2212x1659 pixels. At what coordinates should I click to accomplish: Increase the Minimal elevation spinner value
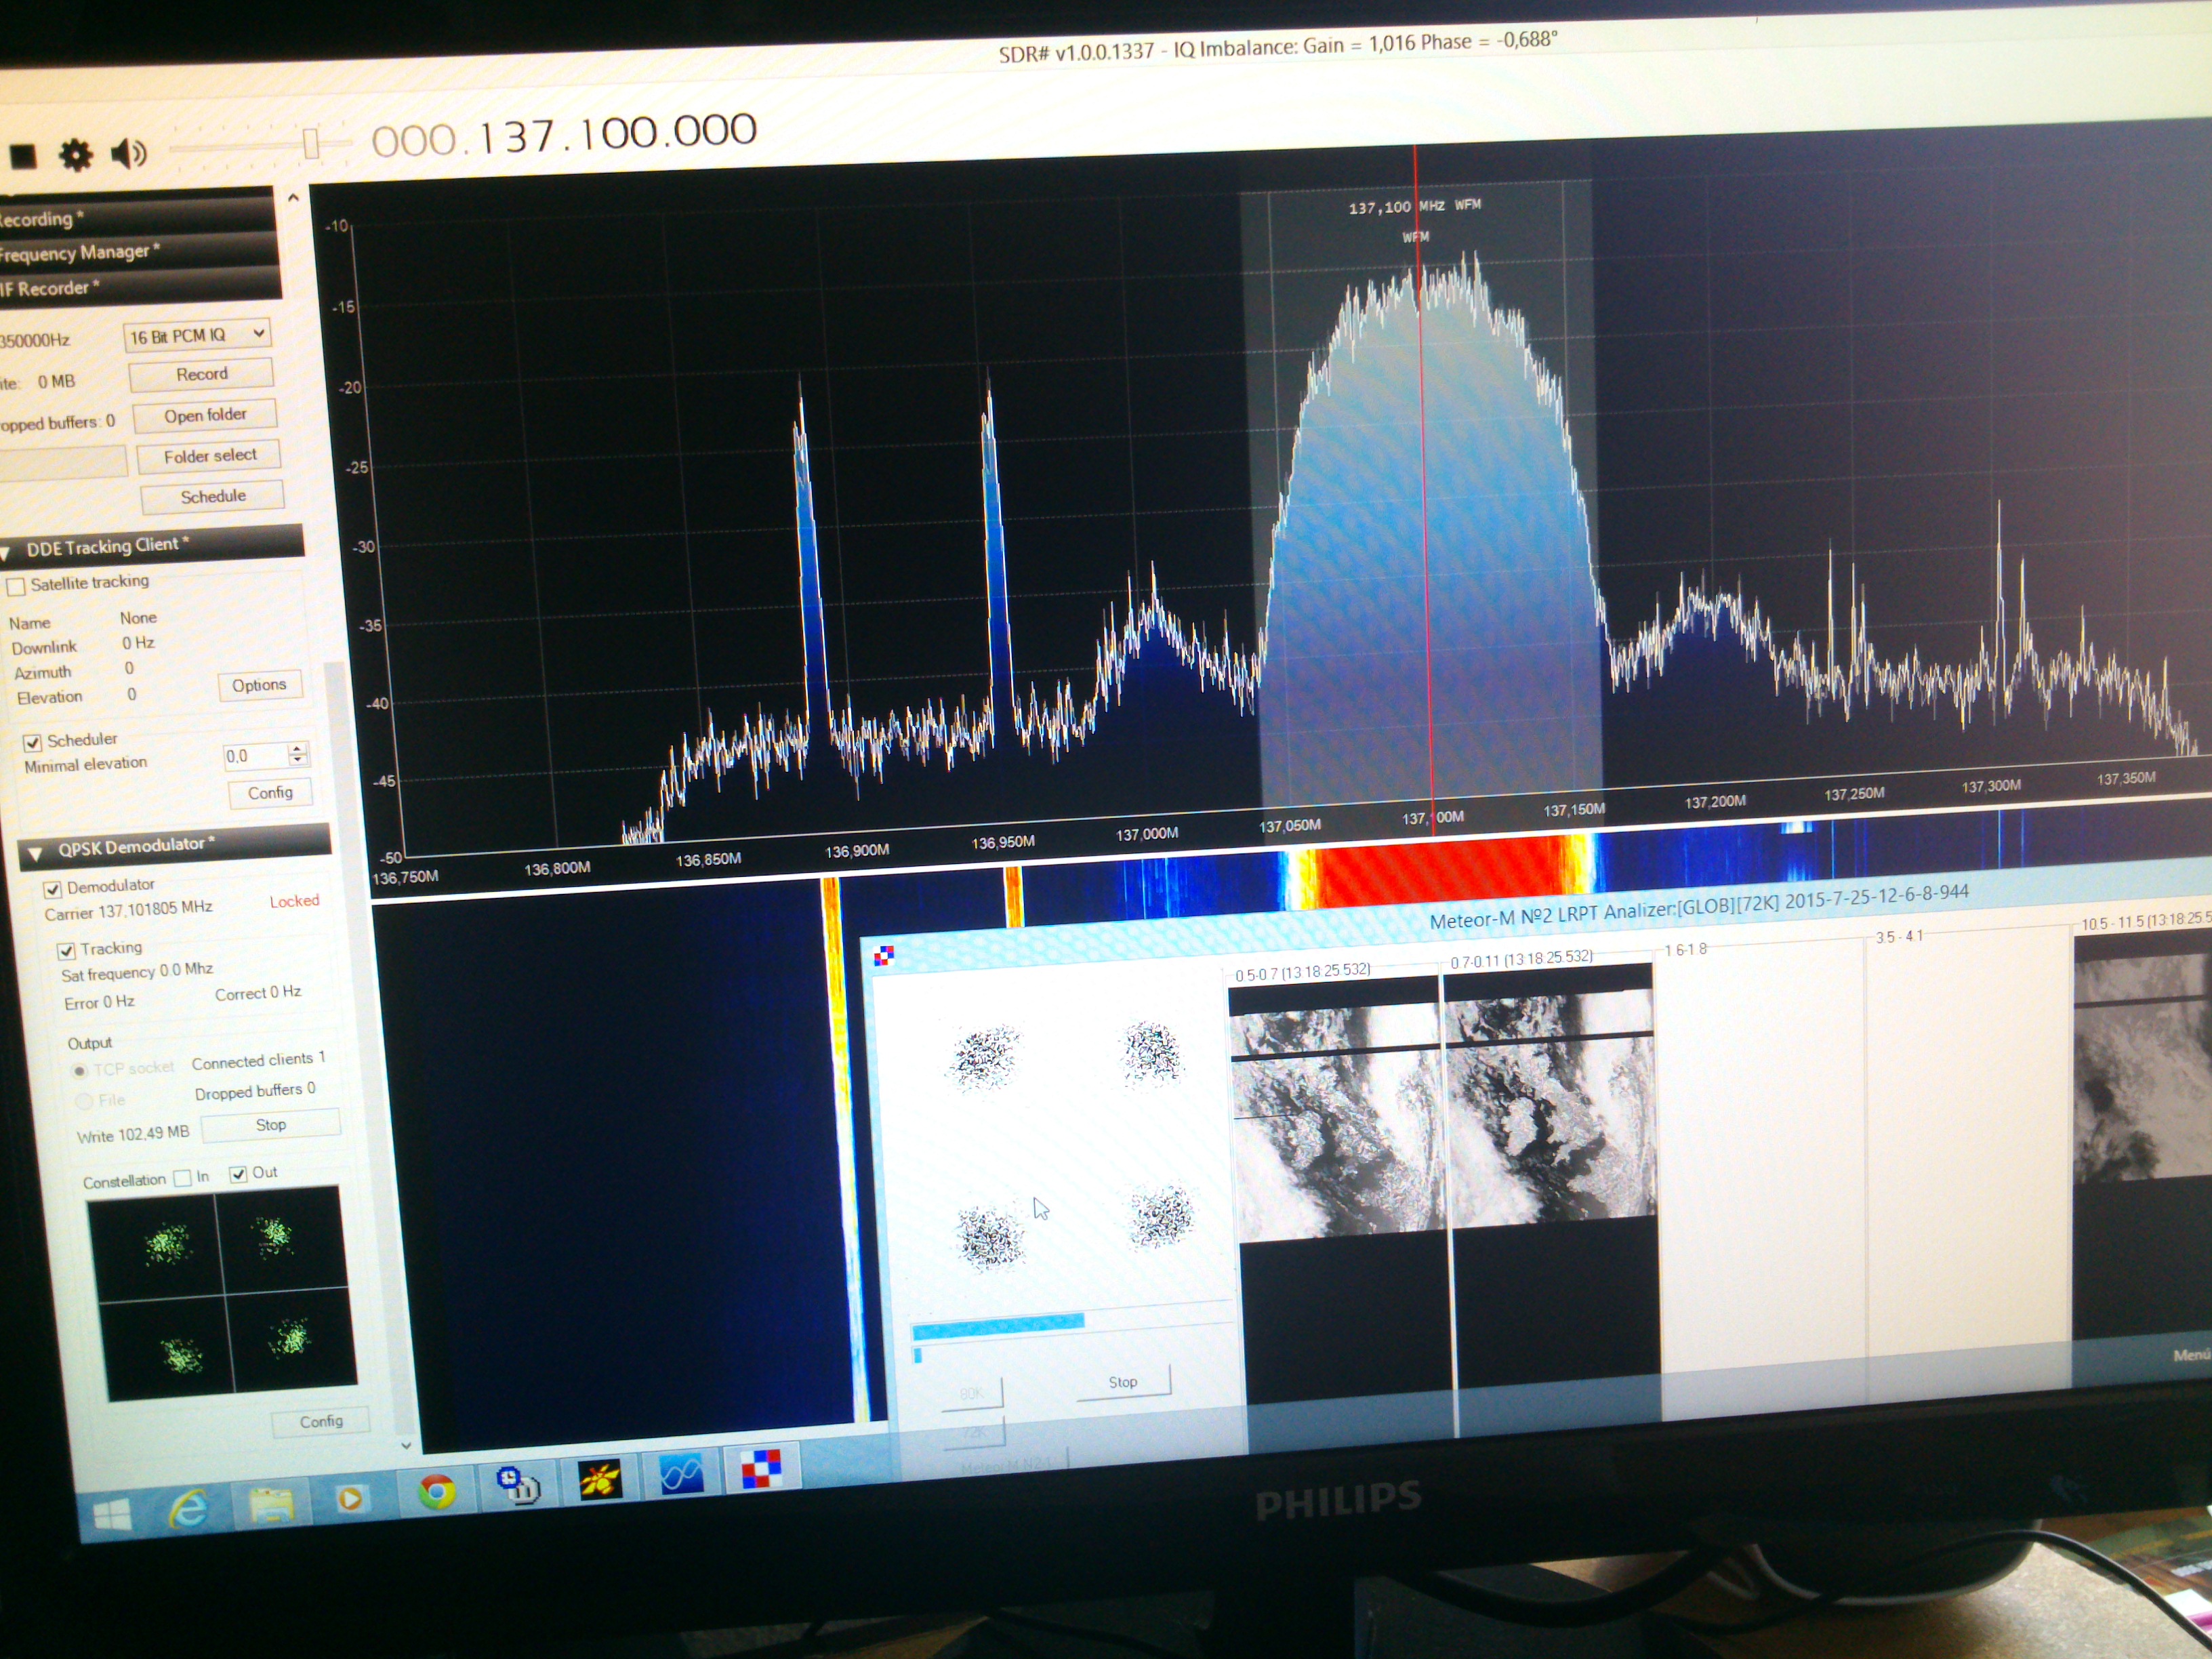pos(297,748)
